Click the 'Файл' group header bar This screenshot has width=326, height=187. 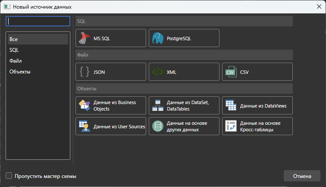click(x=184, y=55)
